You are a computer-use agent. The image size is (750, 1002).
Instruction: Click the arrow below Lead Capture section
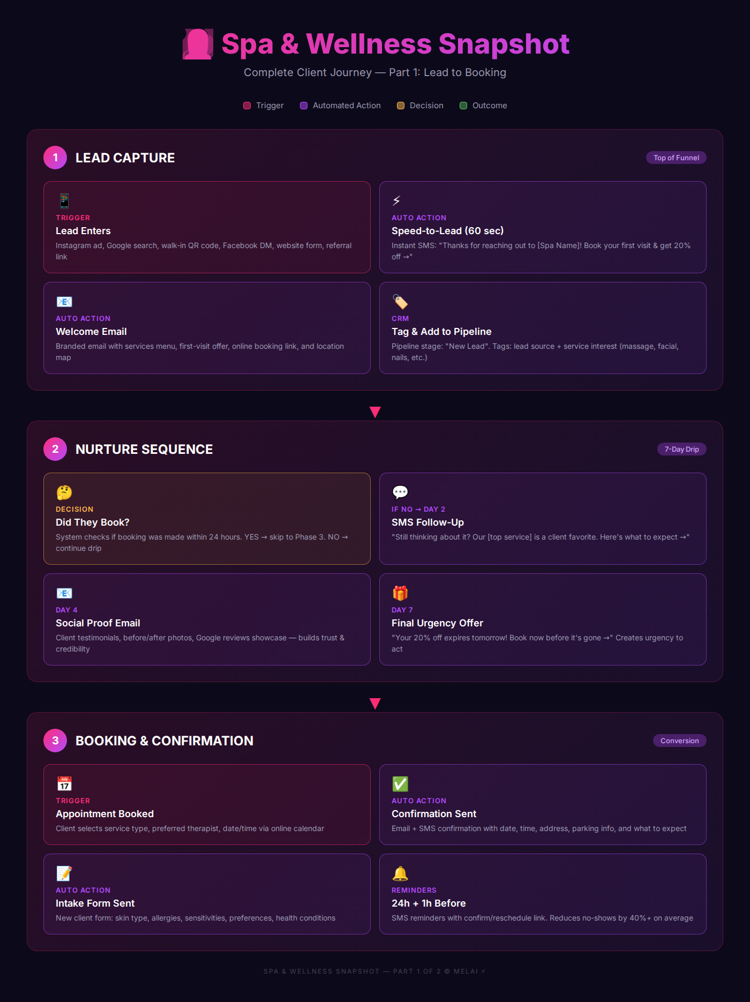click(375, 412)
